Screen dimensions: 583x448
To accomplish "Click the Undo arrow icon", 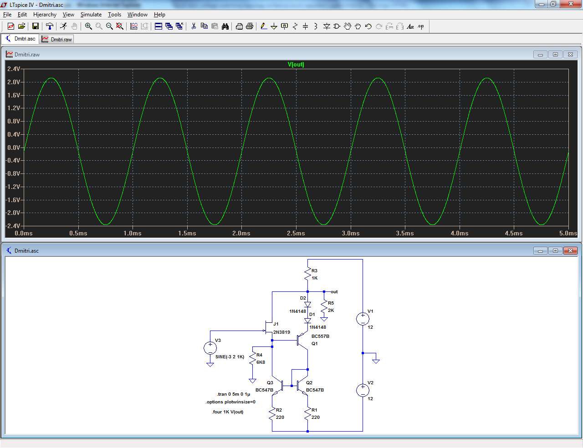I will click(x=368, y=26).
